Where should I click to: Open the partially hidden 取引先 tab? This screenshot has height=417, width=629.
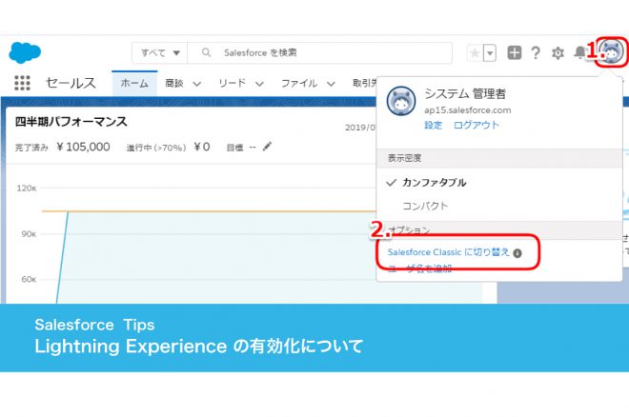(x=364, y=83)
